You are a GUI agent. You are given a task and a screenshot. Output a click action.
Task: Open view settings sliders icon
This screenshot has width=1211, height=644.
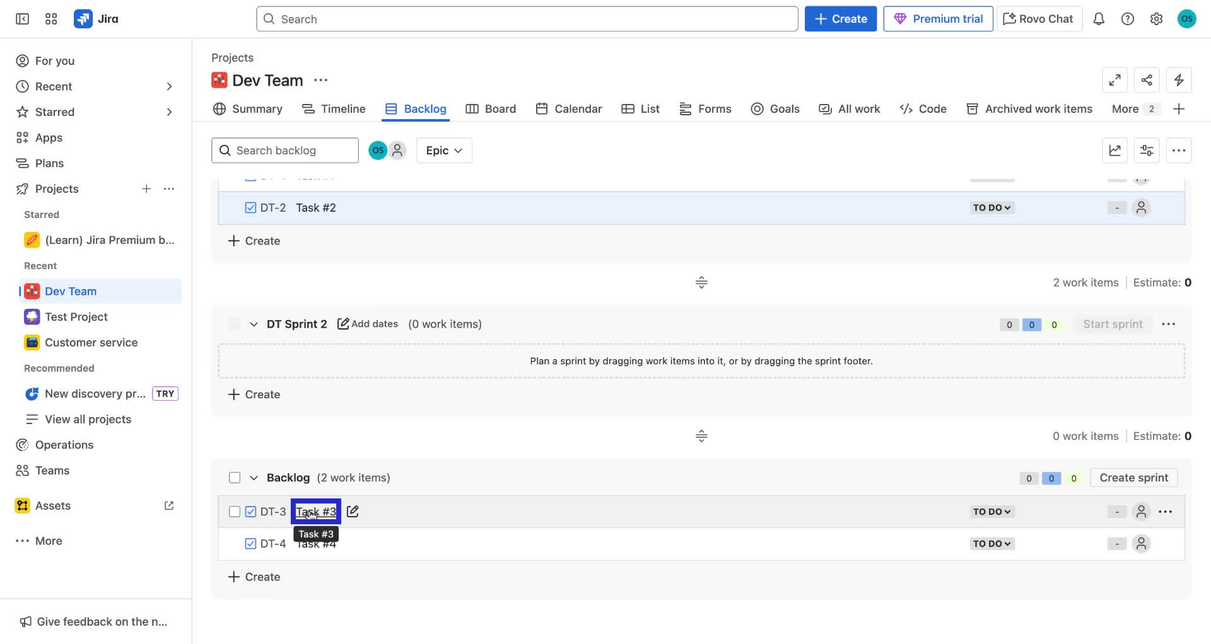pyautogui.click(x=1147, y=150)
